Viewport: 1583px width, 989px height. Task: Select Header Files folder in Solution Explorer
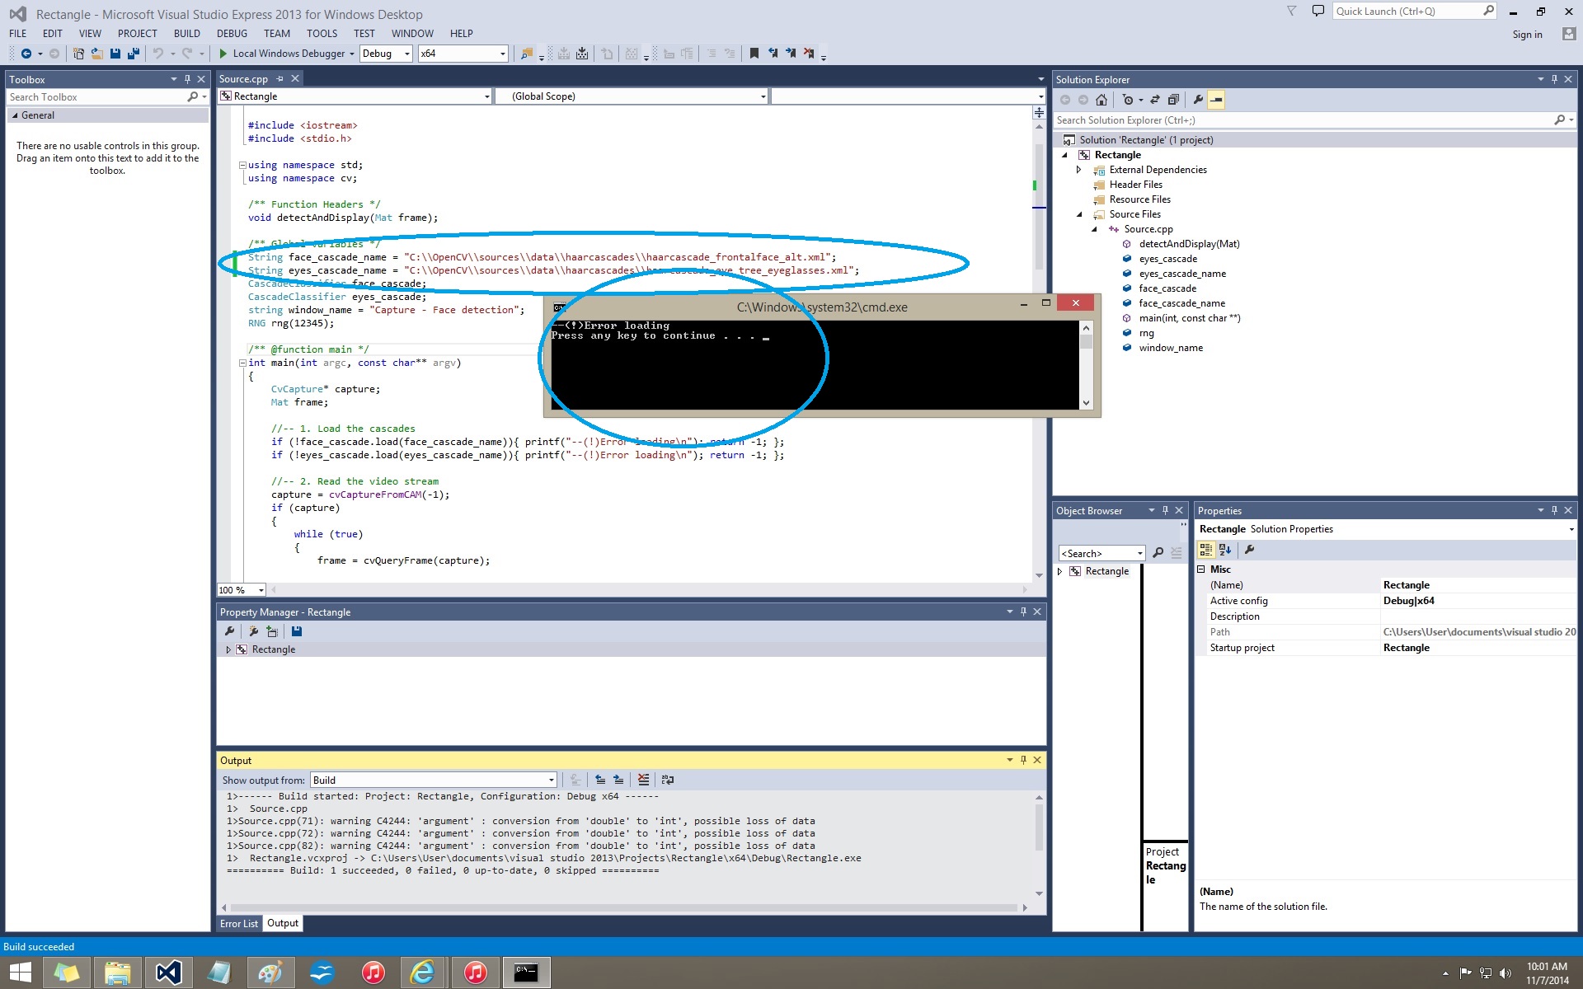tap(1135, 185)
